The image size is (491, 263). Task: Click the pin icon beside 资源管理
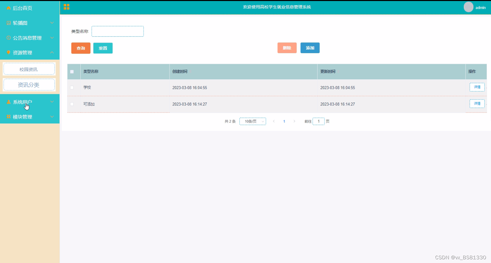click(x=9, y=52)
